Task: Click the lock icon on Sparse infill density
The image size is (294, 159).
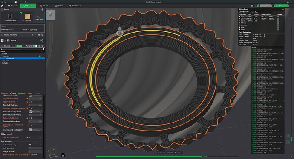Action: [27, 137]
